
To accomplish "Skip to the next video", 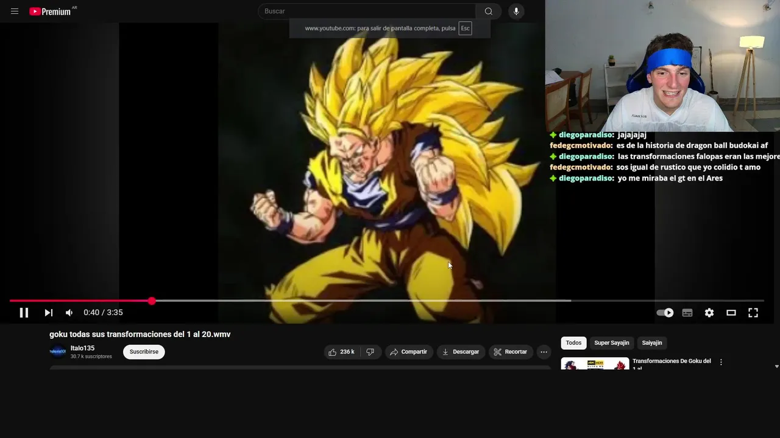I will 48,313.
